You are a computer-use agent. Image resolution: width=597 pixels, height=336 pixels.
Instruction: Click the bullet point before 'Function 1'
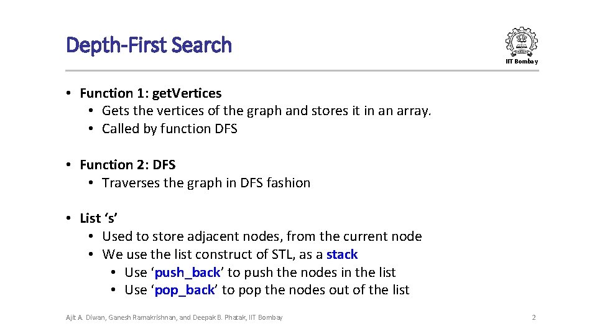coord(72,93)
